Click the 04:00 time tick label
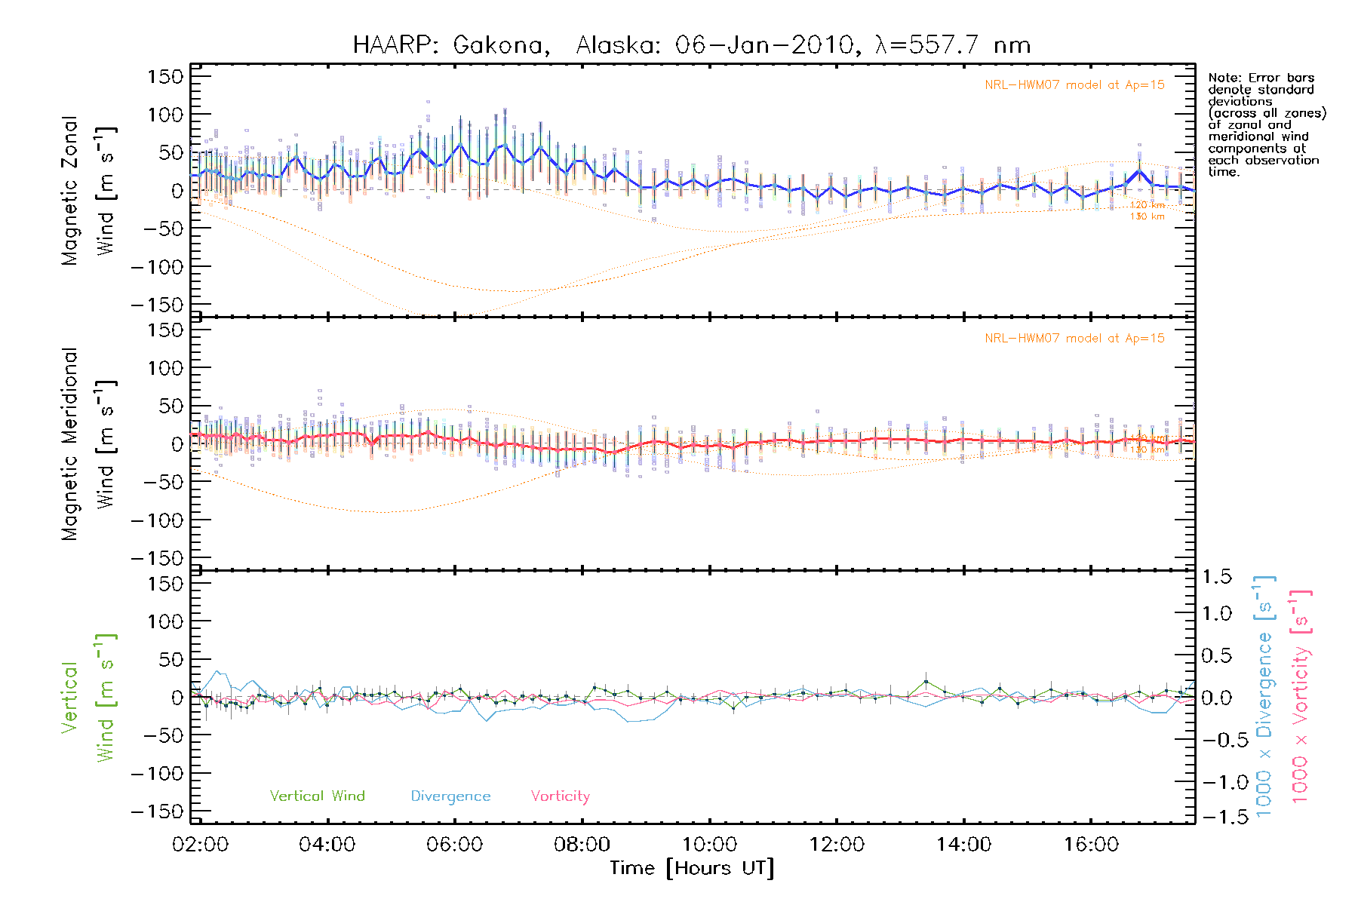Image resolution: width=1358 pixels, height=905 pixels. 327,844
